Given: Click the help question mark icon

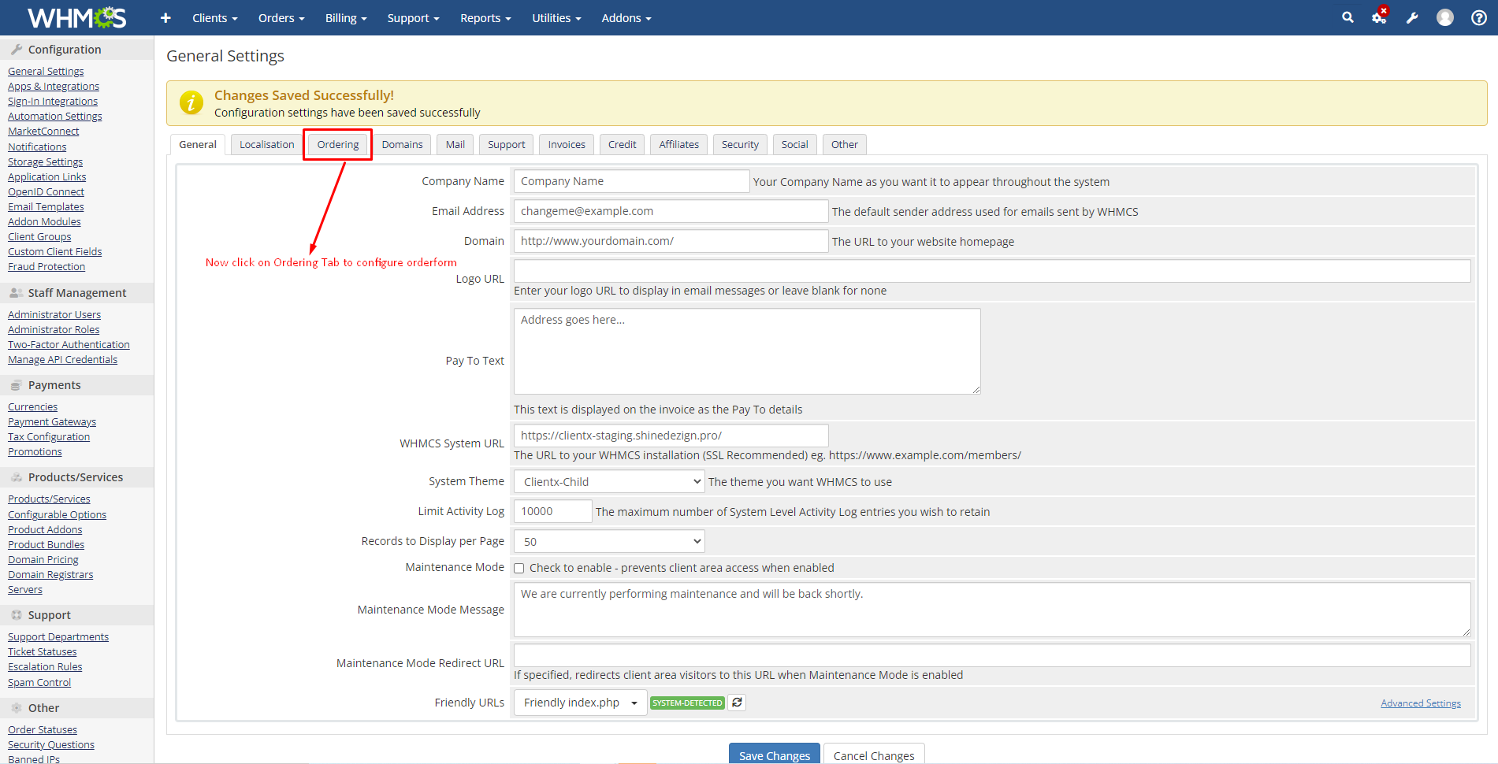Looking at the screenshot, I should (x=1478, y=17).
